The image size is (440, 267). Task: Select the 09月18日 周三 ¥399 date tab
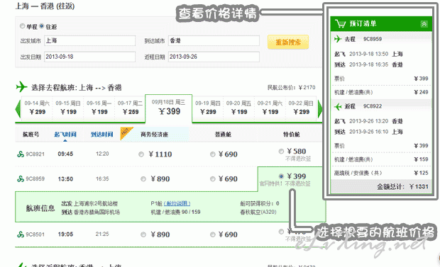pos(169,108)
